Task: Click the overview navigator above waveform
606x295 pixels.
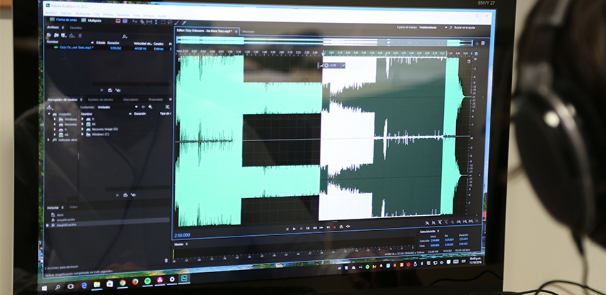Action: tap(324, 41)
